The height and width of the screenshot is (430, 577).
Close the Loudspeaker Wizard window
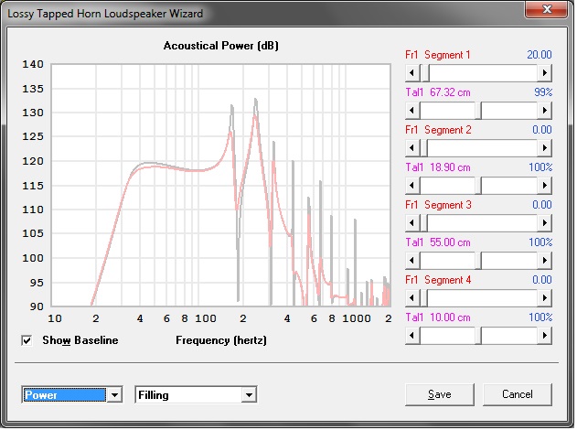coord(547,9)
